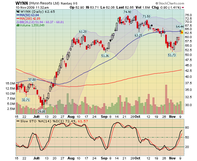
Task: Click the Volume 1,550,049 legend text
Action: (32, 25)
